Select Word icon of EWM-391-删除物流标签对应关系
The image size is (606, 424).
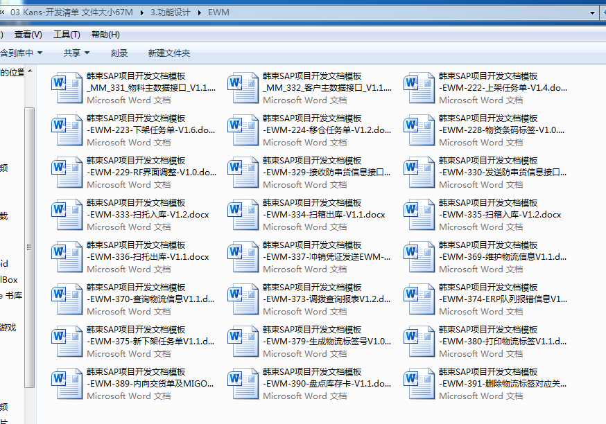[x=419, y=383]
